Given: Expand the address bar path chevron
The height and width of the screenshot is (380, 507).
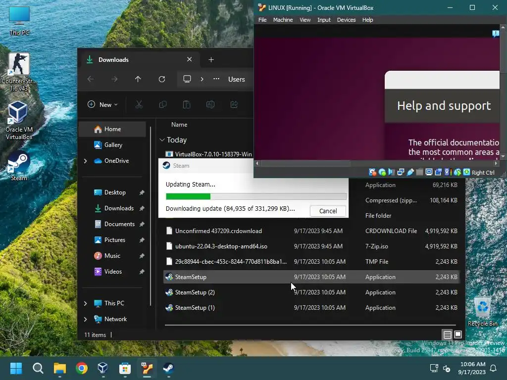Looking at the screenshot, I should [202, 79].
